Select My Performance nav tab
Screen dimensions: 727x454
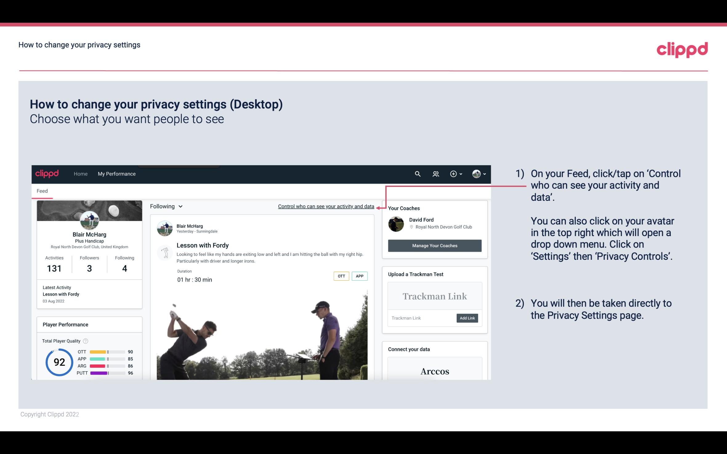(x=116, y=174)
